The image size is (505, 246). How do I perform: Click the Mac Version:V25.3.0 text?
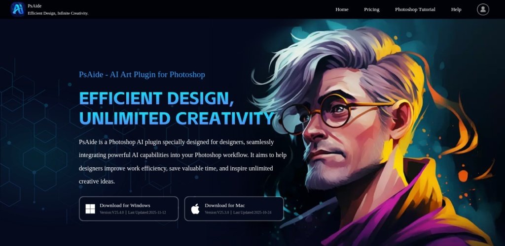point(217,213)
